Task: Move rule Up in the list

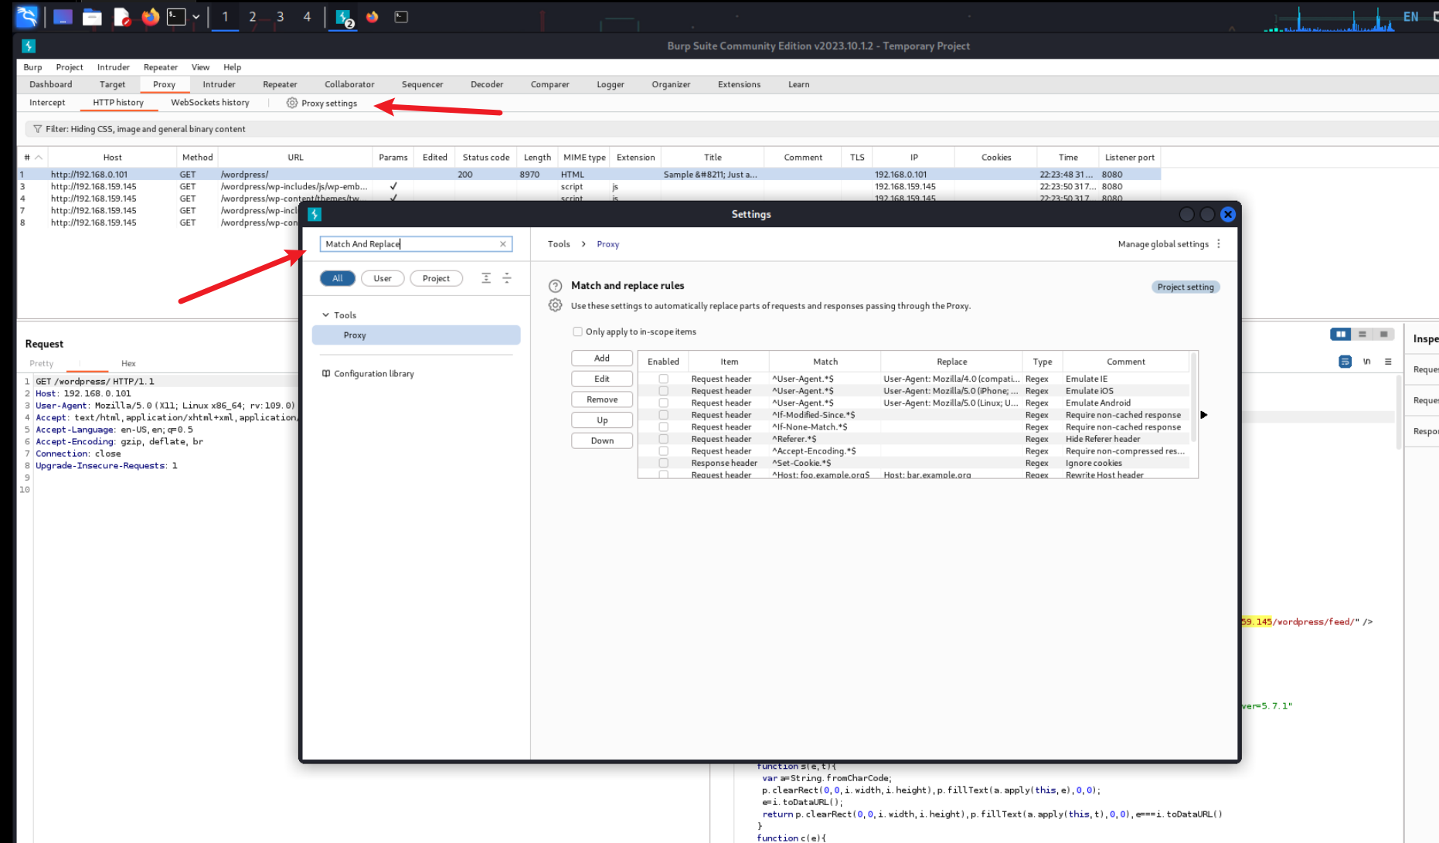Action: [x=602, y=420]
